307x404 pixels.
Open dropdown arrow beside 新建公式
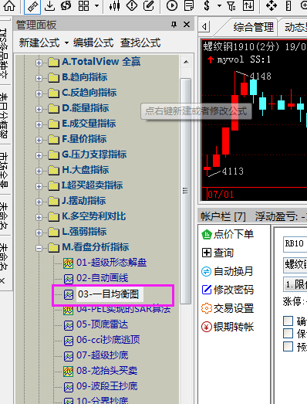pos(66,43)
